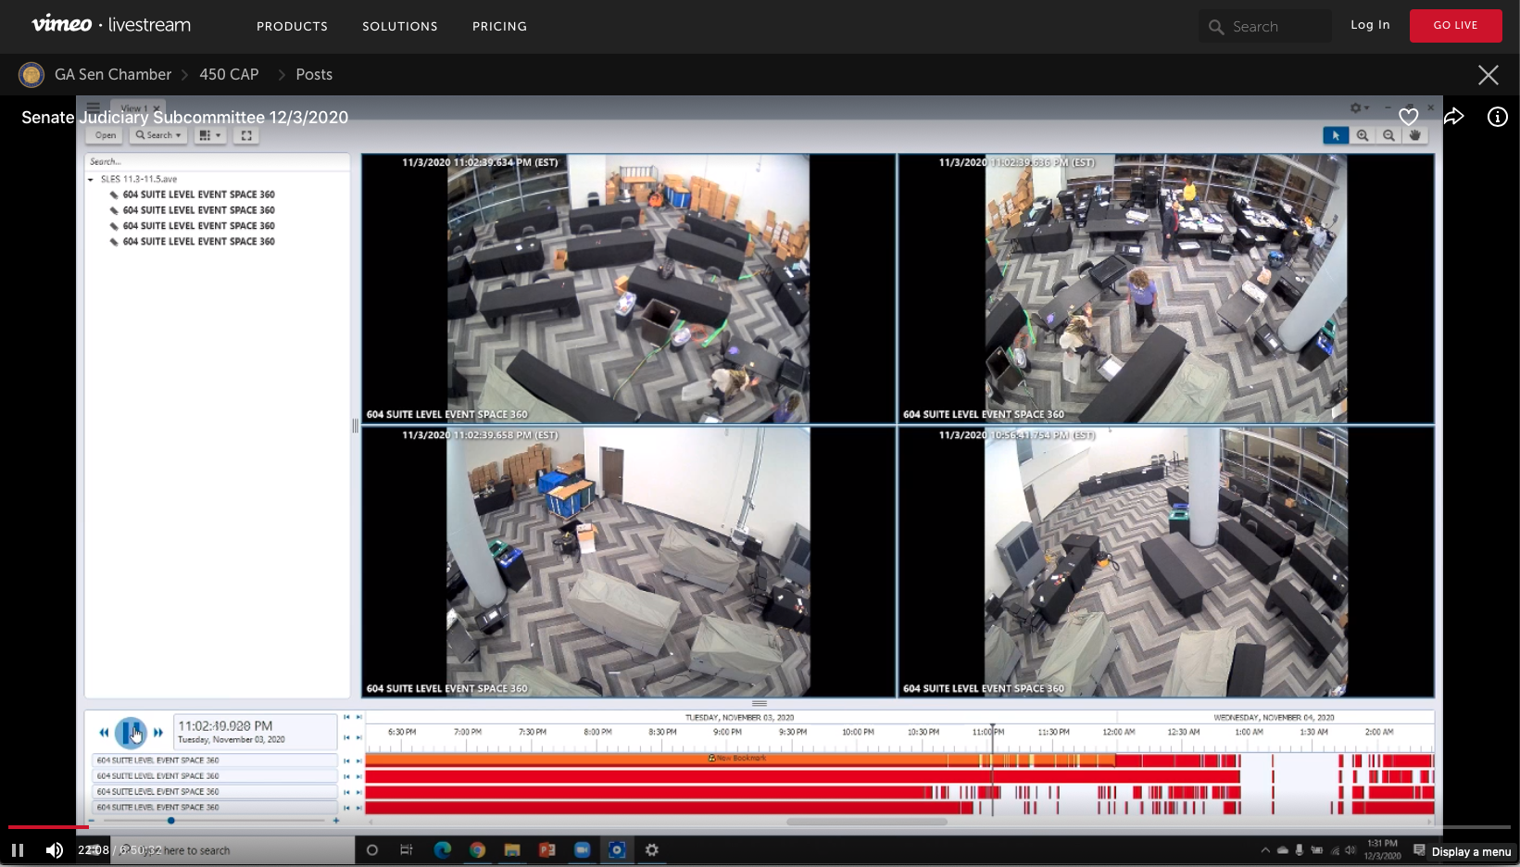Toggle the round blue pause button in the viewer
This screenshot has width=1520, height=867.
click(131, 733)
